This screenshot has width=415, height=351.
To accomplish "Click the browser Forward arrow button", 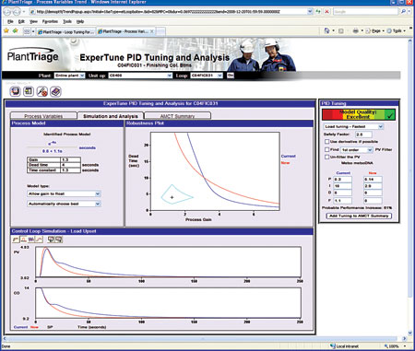I will (17, 12).
